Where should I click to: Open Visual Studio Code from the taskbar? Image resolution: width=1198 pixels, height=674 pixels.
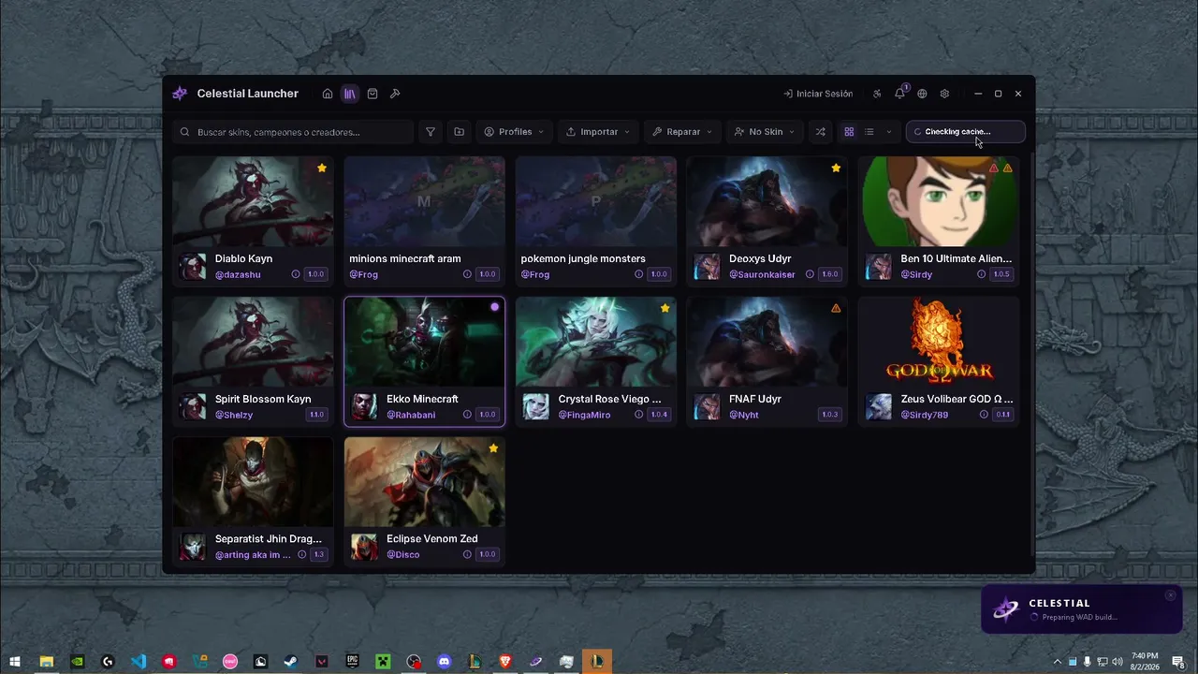point(139,662)
